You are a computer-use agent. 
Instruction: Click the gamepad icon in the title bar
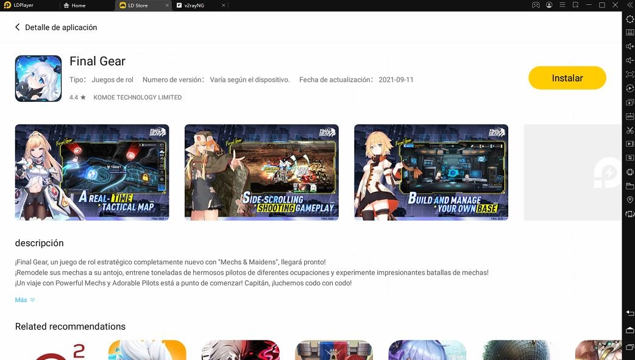536,5
